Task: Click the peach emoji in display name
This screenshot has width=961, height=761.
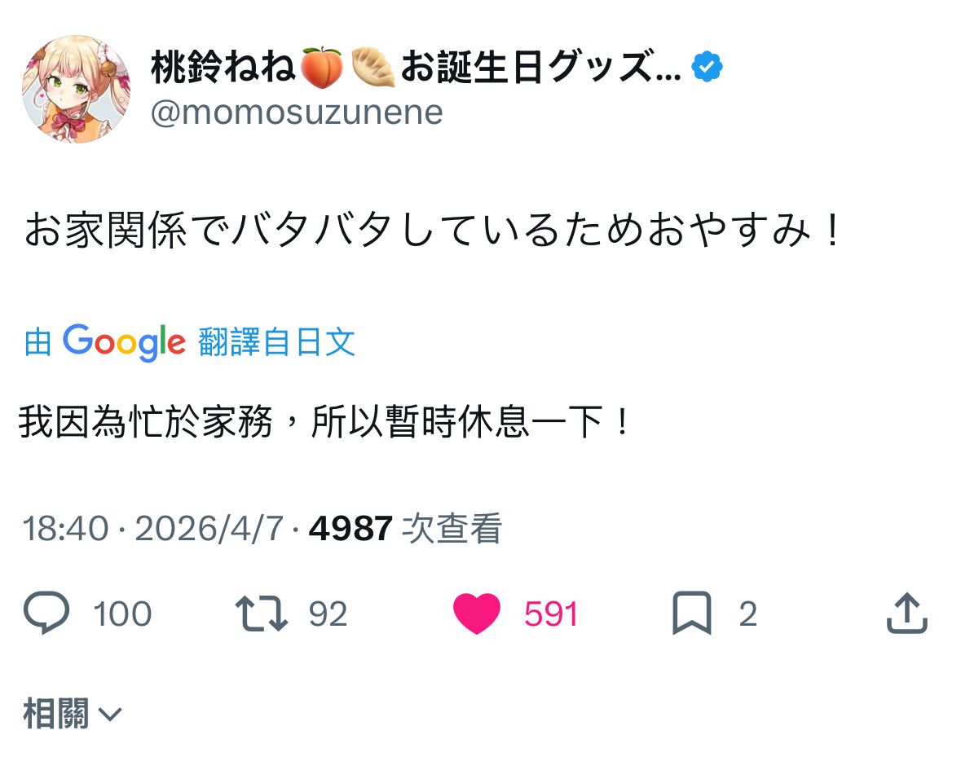Action: 321,68
